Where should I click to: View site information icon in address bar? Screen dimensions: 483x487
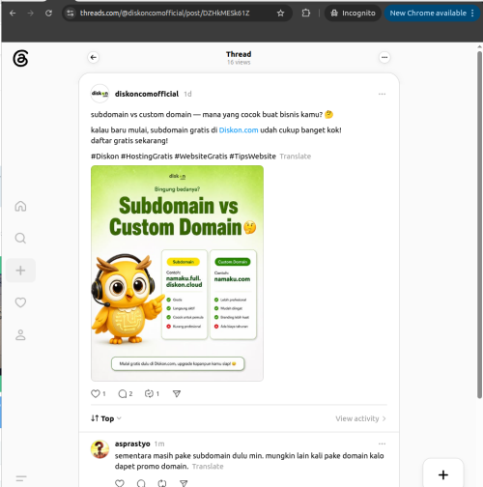pos(71,14)
